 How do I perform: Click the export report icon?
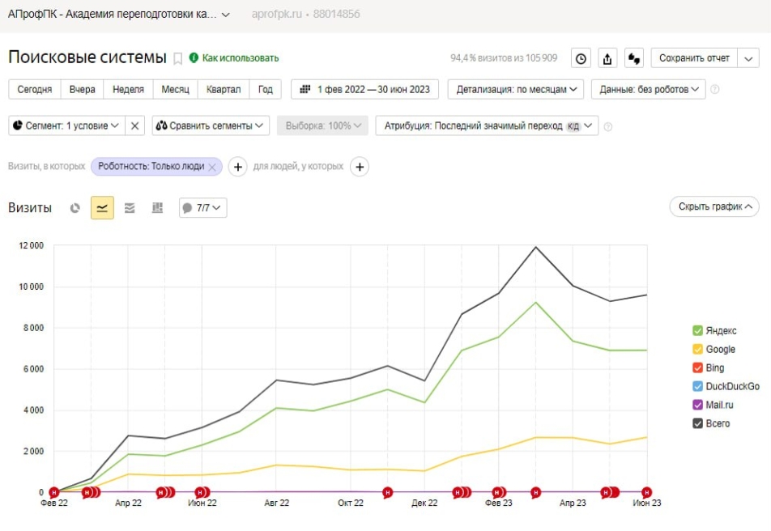point(607,58)
